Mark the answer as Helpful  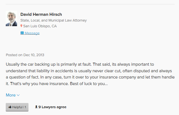(x=17, y=107)
